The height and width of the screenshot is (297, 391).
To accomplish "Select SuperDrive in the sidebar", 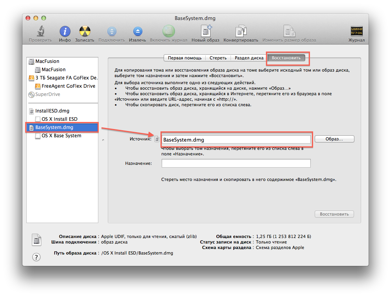I will 62,94.
